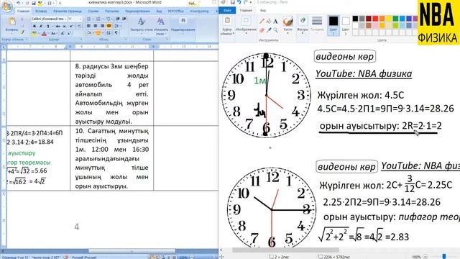460x259 pixels.
Task: Switch to Paint's Вид tab
Action: (263, 10)
